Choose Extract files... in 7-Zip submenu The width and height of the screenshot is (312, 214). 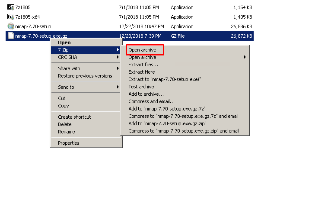[185, 65]
